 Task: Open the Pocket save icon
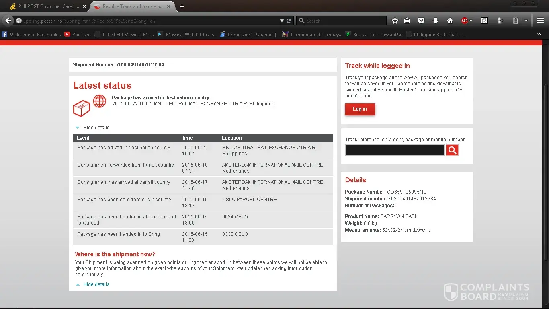point(421,21)
